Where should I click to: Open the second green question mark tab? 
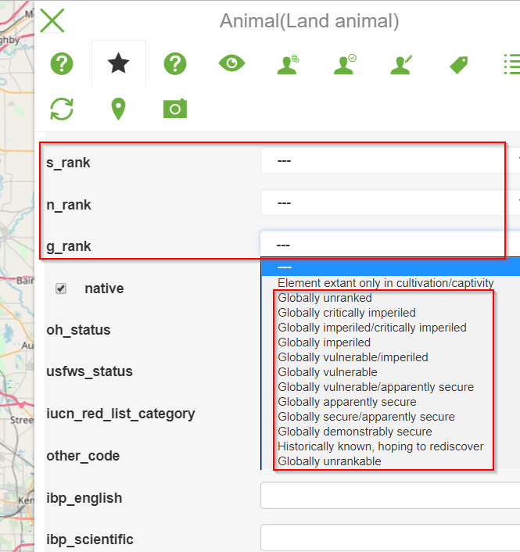[x=175, y=63]
